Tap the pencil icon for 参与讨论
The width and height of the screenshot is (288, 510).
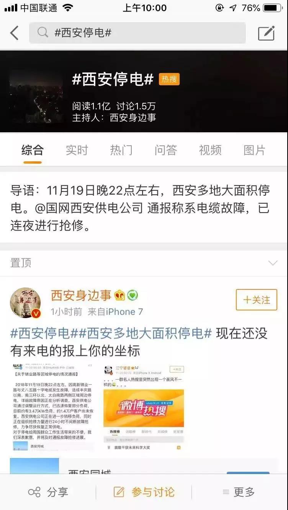[119, 492]
